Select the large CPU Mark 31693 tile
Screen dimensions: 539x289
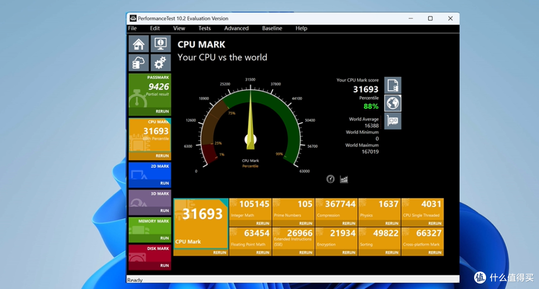pos(201,223)
